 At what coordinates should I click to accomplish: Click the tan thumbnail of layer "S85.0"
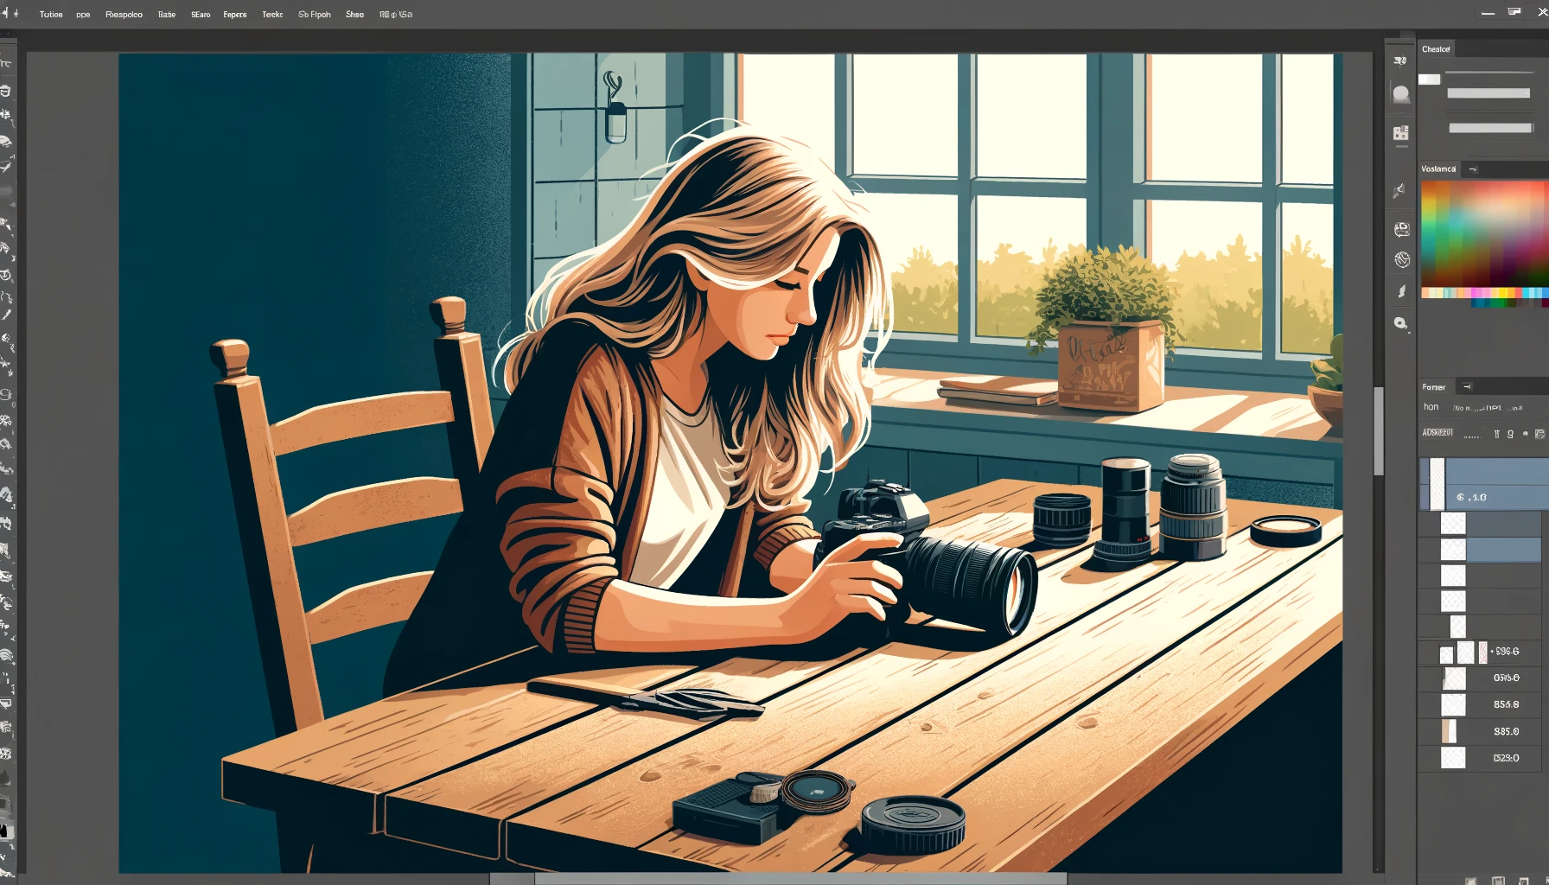tap(1450, 732)
